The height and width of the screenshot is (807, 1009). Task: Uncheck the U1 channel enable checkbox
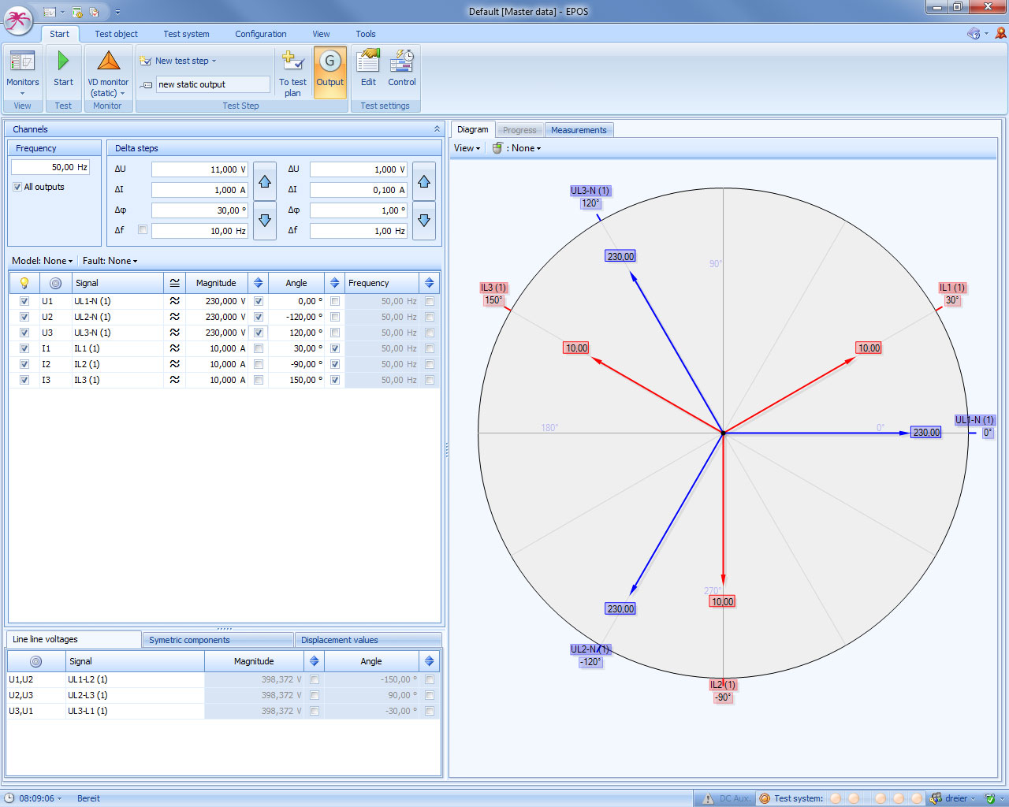(24, 301)
